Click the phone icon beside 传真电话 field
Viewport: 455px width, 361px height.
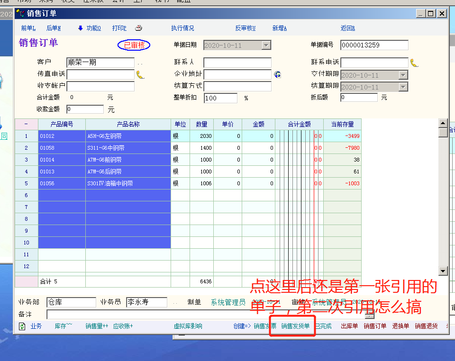(140, 74)
